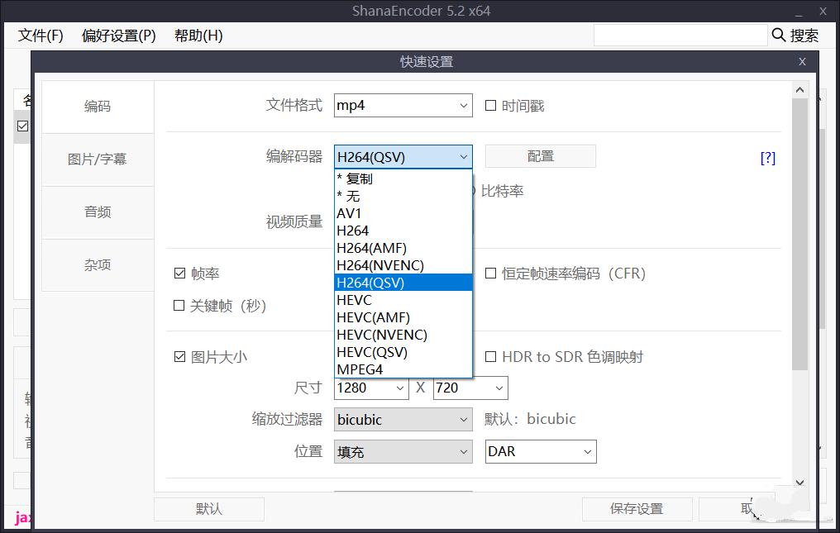
Task: Open the DAR dropdown
Action: pyautogui.click(x=541, y=452)
